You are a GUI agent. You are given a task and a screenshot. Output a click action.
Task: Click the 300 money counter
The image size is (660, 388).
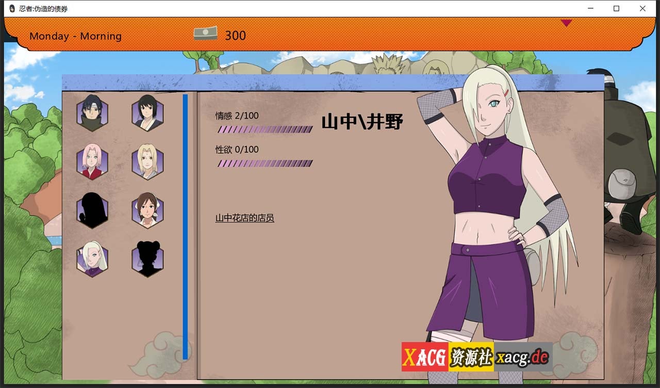coord(236,35)
